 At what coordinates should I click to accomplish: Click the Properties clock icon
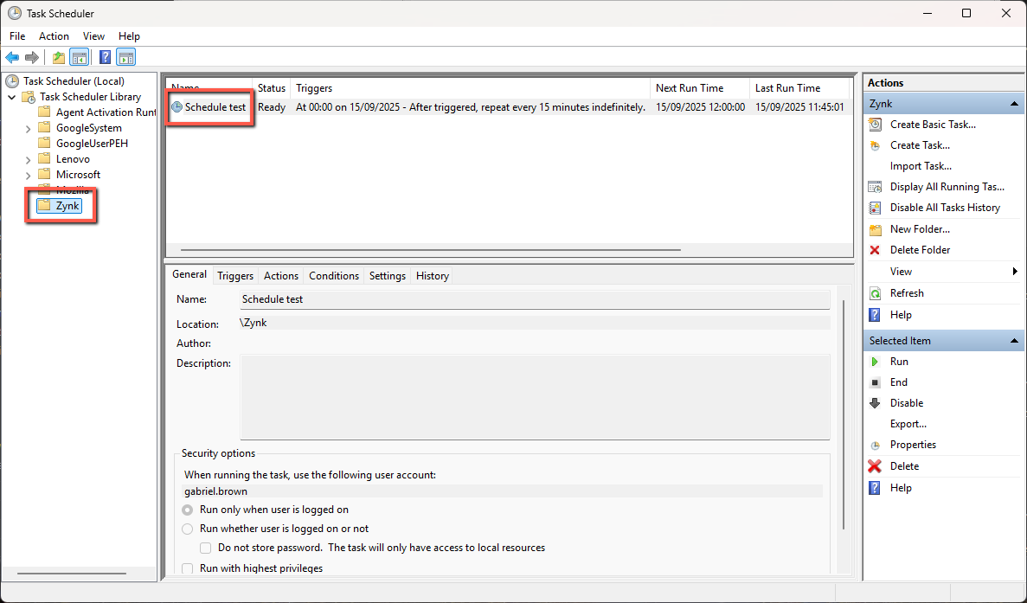point(875,446)
